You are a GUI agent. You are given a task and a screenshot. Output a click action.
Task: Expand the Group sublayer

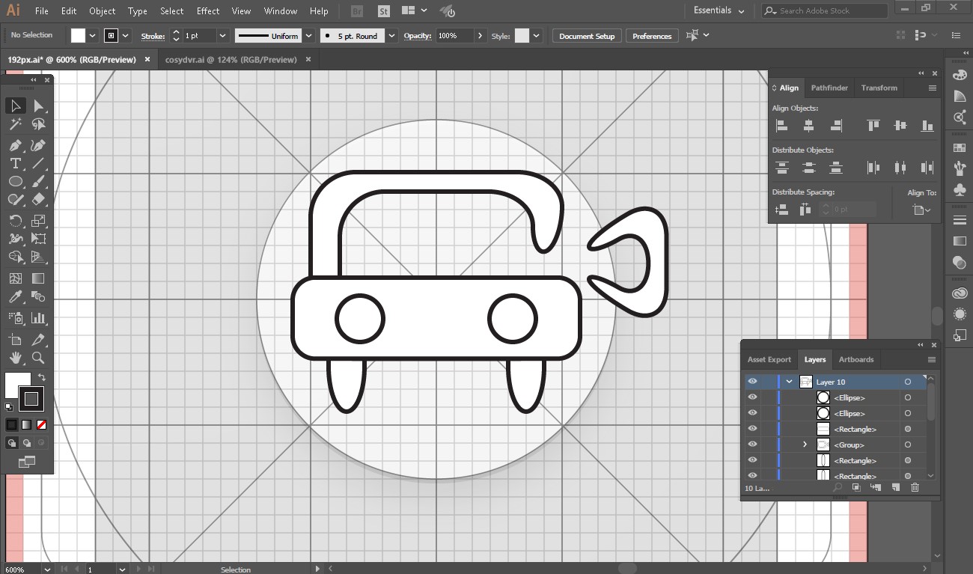805,445
